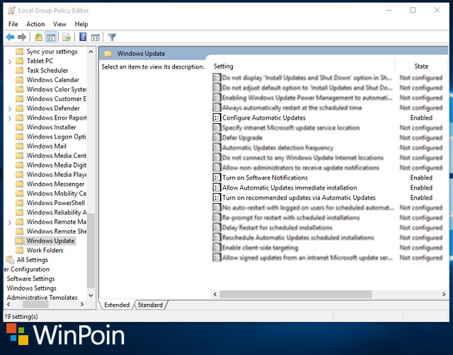Expand the Windows Error Reporting tree node
Image resolution: width=453 pixels, height=355 pixels.
pos(10,118)
